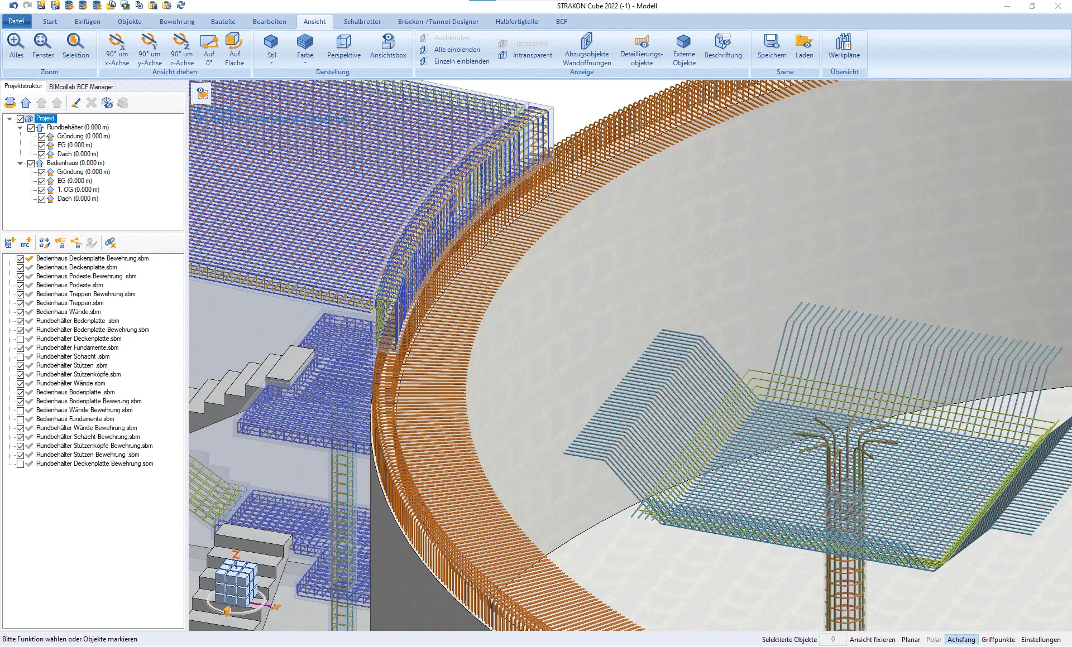Image resolution: width=1072 pixels, height=647 pixels.
Task: Rotate view 90° um x-Achse
Action: [x=117, y=49]
